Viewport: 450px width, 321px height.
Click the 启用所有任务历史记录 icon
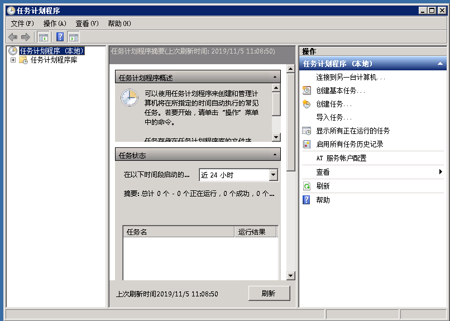[307, 144]
